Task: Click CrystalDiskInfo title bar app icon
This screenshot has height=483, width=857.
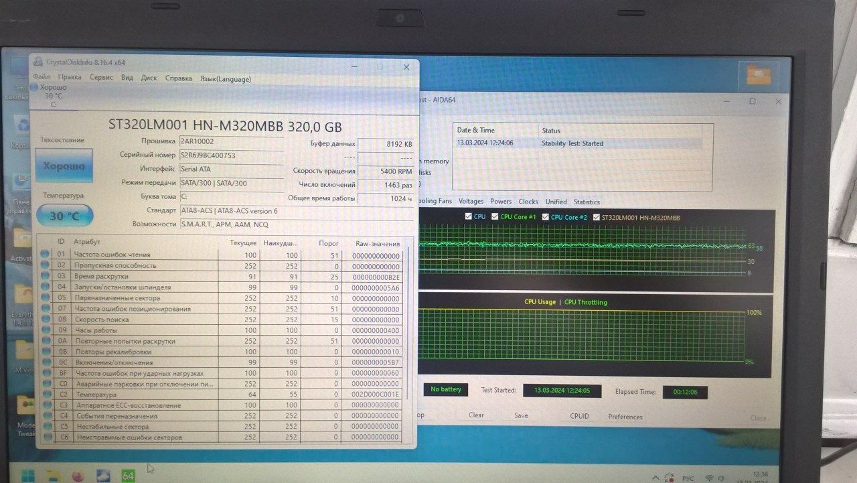Action: [39, 62]
